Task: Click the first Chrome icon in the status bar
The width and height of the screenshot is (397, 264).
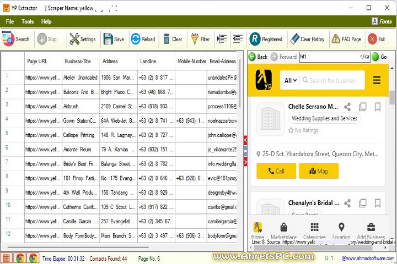Action: (20, 258)
